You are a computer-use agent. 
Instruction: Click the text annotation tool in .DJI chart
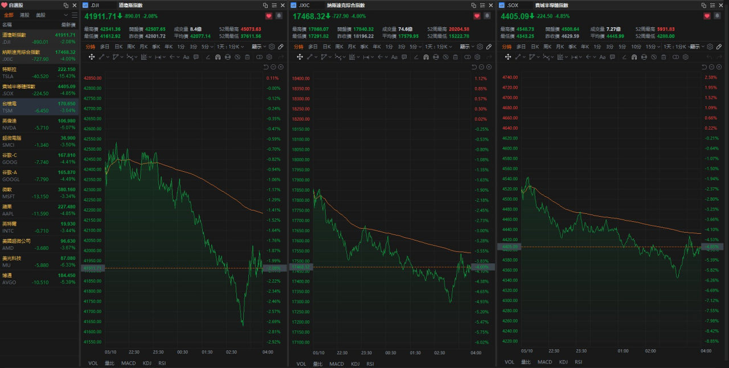pyautogui.click(x=186, y=57)
